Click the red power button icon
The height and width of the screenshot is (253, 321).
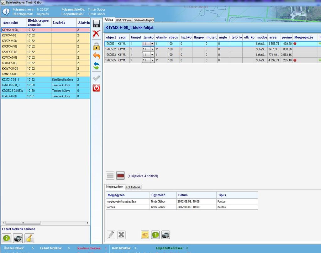click(x=97, y=88)
